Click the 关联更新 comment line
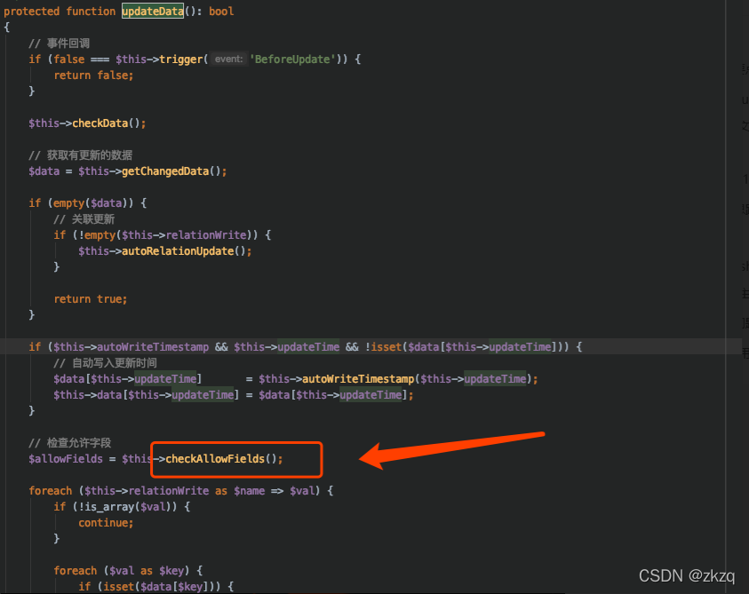This screenshot has width=749, height=594. pyautogui.click(x=84, y=219)
